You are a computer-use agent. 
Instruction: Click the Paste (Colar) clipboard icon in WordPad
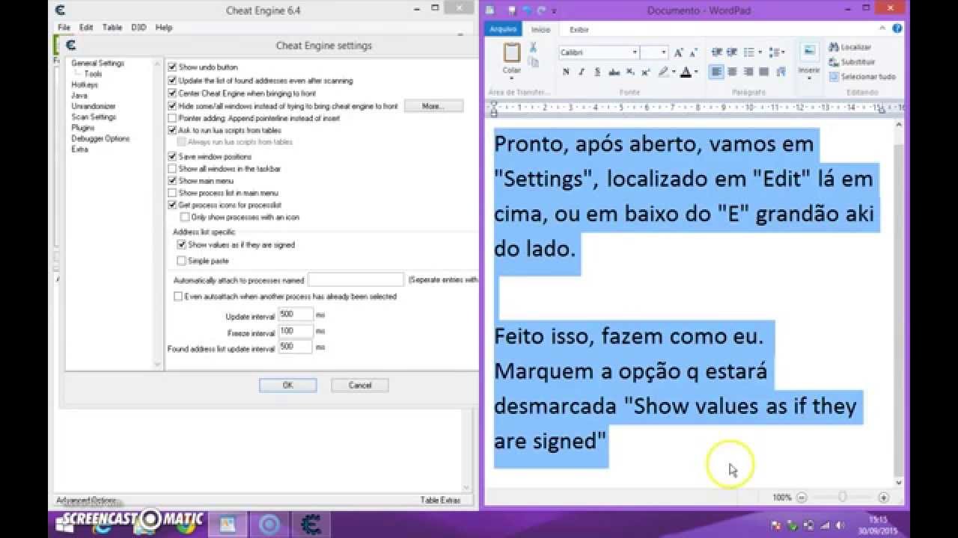(x=512, y=53)
